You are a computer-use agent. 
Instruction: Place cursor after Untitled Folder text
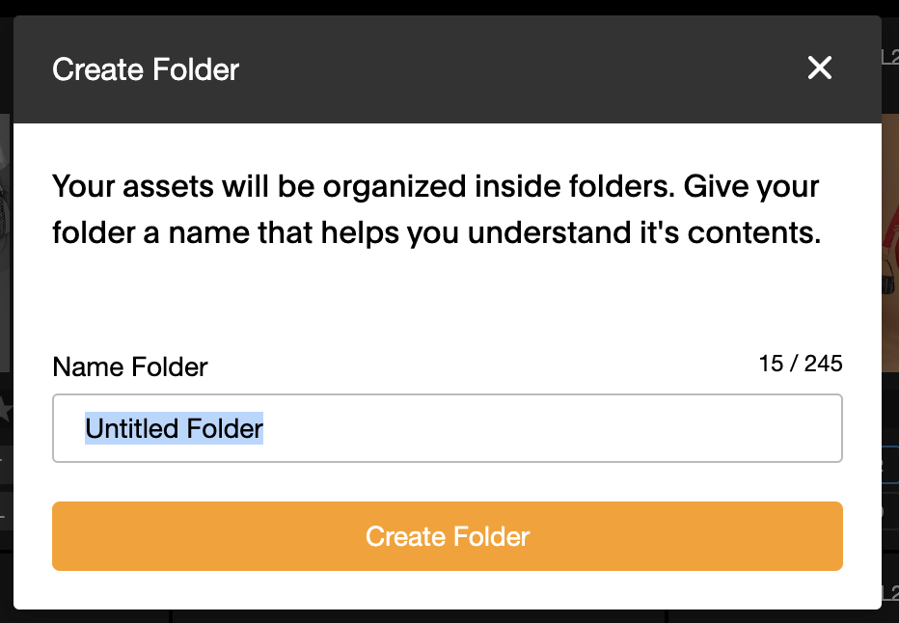[264, 428]
